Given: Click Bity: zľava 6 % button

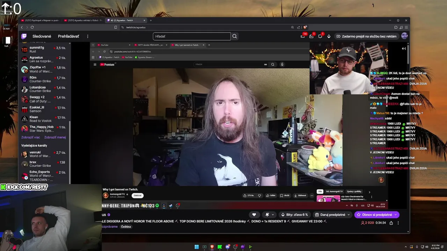Looking at the screenshot, I should click(x=294, y=215).
